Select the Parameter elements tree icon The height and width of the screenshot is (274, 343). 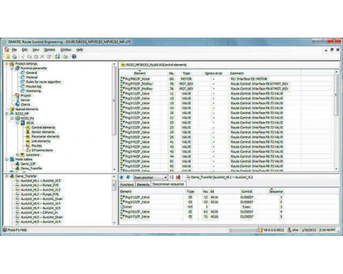[28, 136]
